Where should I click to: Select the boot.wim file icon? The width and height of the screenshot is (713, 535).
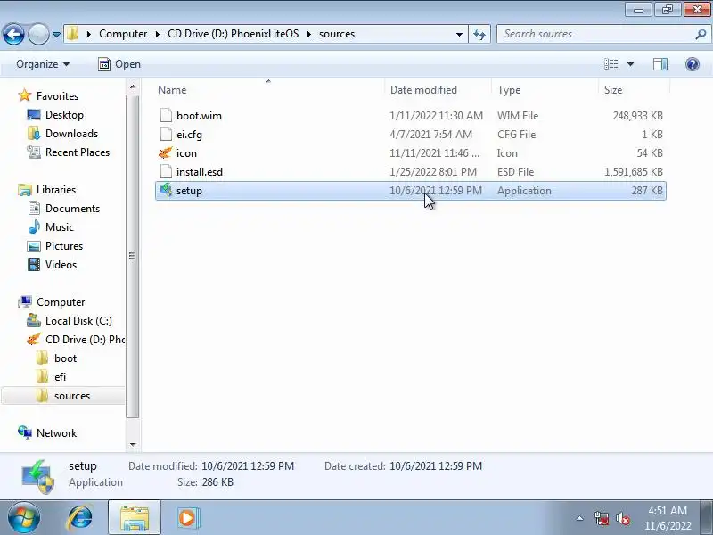166,116
